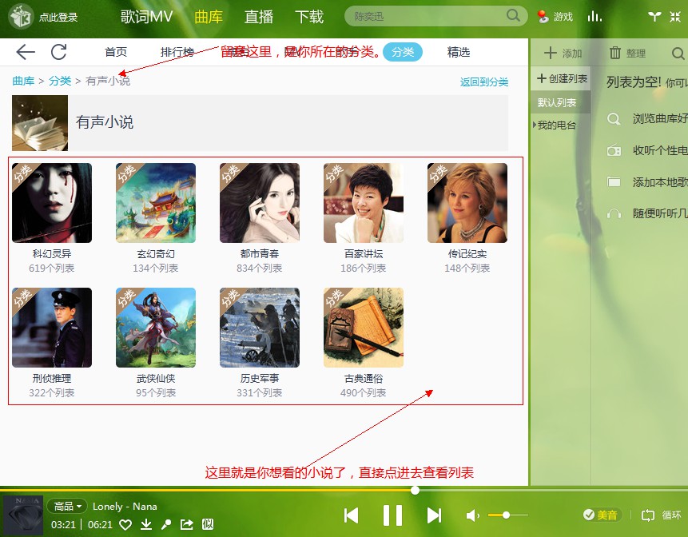Share the currently playing song
Screen dimensions: 688x537
(187, 525)
